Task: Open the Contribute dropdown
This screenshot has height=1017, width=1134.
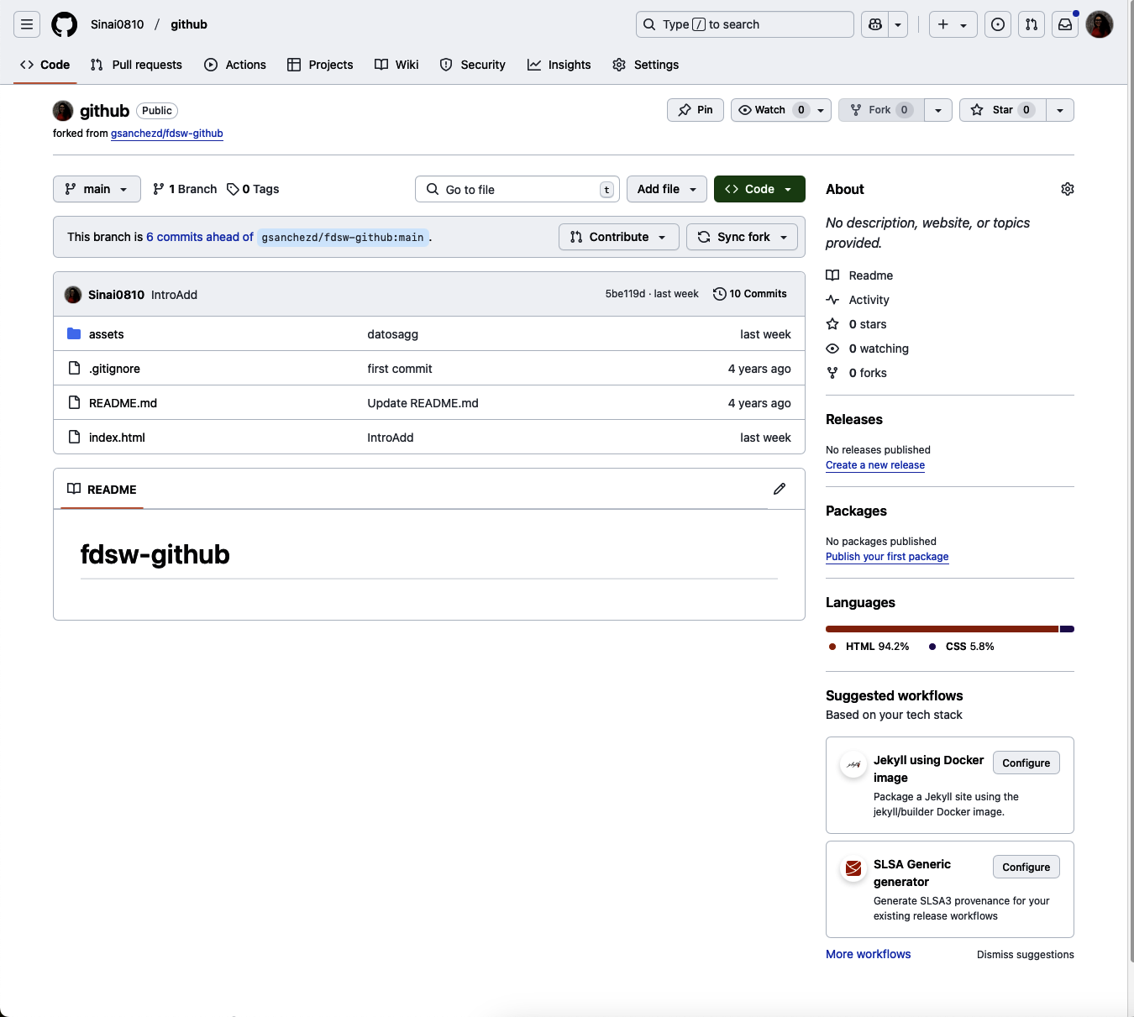Action: [619, 237]
